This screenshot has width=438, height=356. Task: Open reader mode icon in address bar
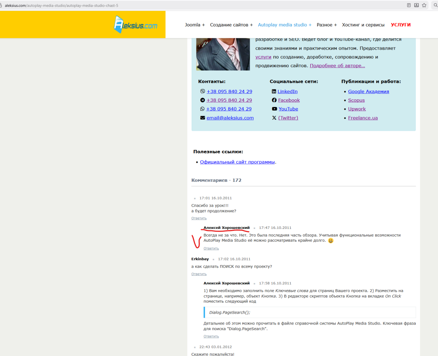(x=409, y=5)
